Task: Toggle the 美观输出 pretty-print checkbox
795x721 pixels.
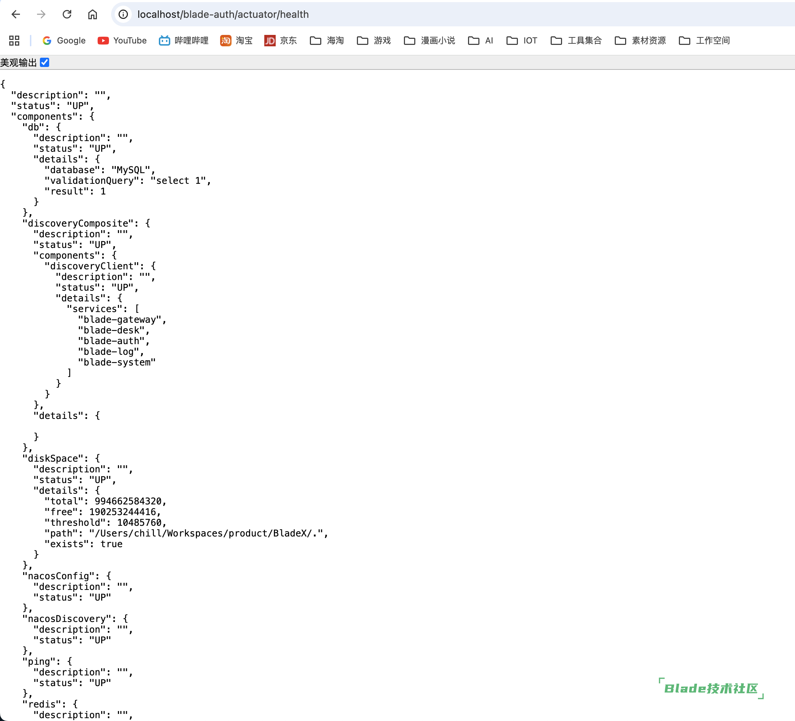Action: point(45,62)
